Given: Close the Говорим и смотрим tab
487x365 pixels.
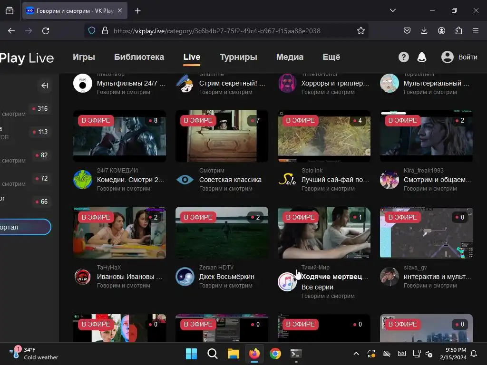Looking at the screenshot, I should coord(120,10).
